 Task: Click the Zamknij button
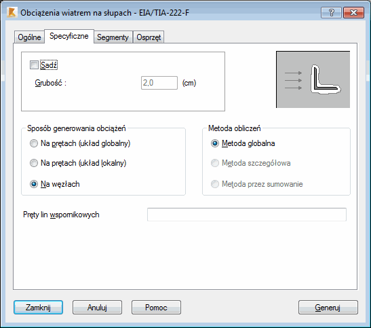tap(39, 308)
